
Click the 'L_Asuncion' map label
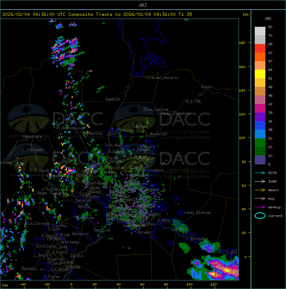tap(156, 134)
